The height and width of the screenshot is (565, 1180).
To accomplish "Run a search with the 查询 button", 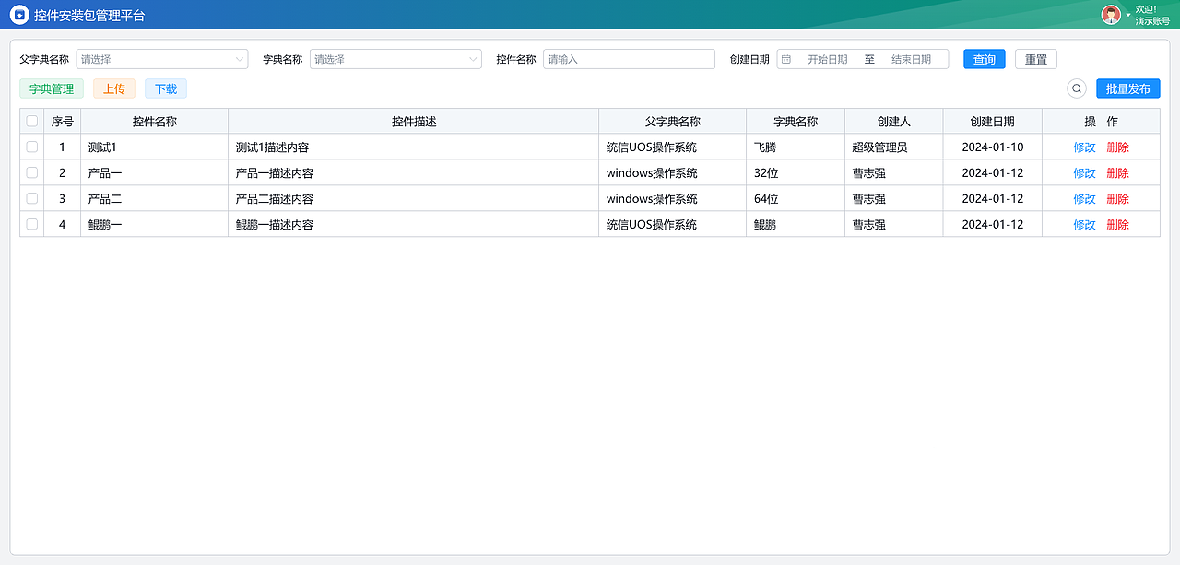I will [x=984, y=58].
